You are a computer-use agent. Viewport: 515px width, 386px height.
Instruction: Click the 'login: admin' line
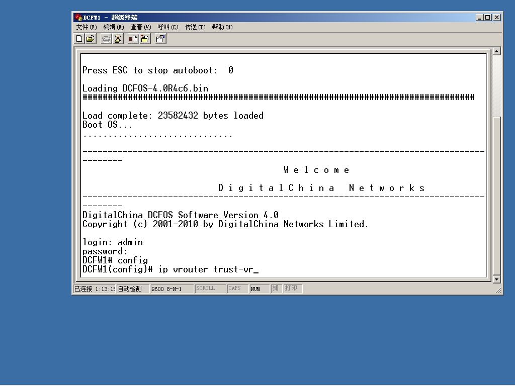coord(113,243)
